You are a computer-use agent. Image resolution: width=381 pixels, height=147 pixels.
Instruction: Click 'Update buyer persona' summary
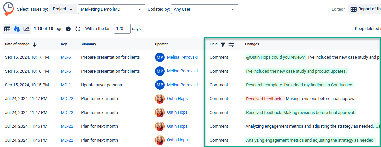click(102, 85)
